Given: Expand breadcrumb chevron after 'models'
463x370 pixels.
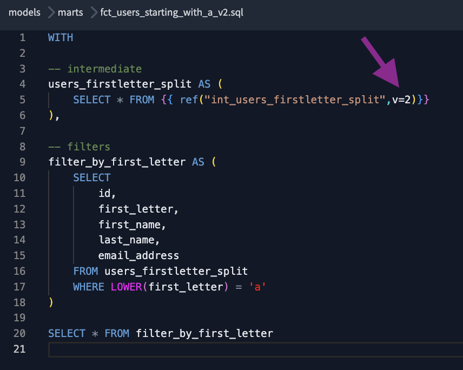Looking at the screenshot, I should point(51,12).
